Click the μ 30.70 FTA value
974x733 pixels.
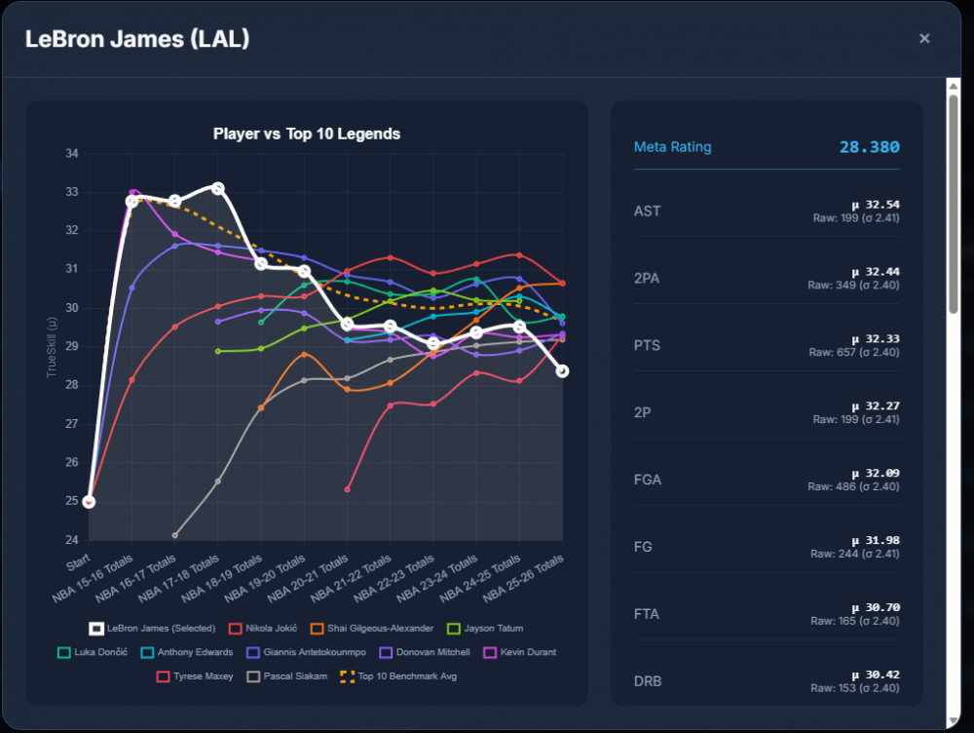876,607
